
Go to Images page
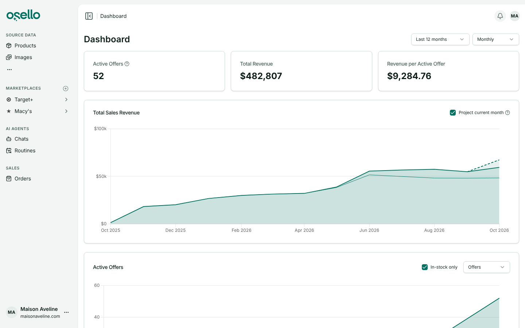23,57
